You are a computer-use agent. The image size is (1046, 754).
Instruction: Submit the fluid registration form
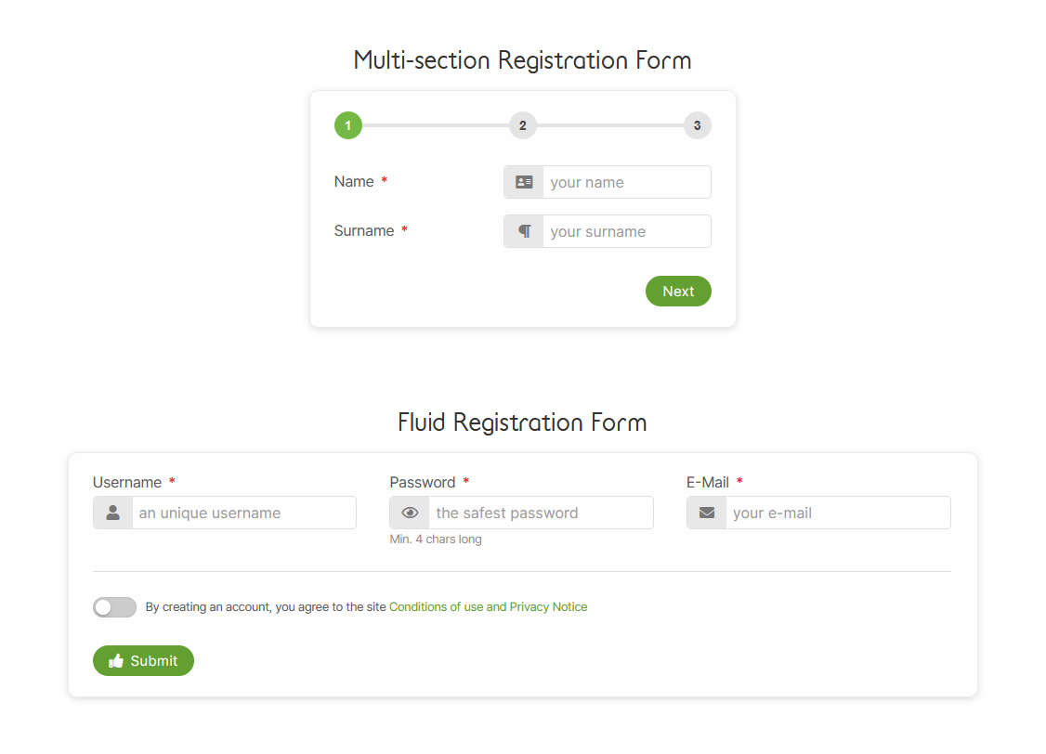[x=143, y=660]
